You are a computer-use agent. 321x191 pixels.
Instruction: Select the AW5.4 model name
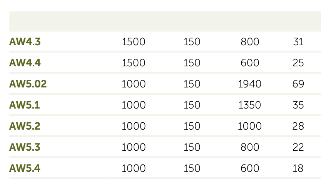25,168
